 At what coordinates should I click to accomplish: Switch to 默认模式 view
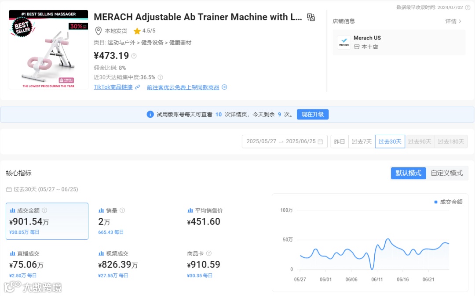408,173
